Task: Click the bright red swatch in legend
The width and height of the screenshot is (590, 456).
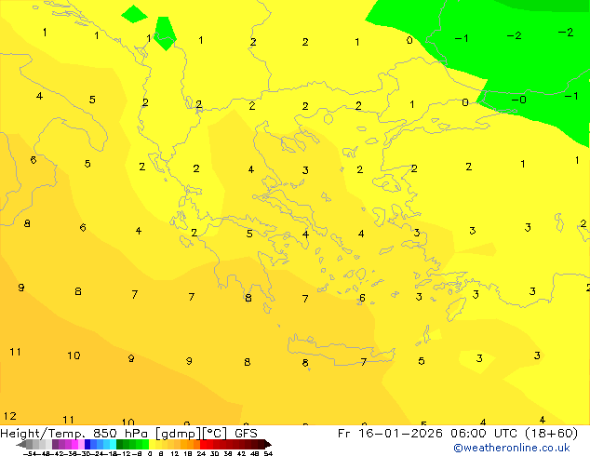Action: tap(203, 444)
